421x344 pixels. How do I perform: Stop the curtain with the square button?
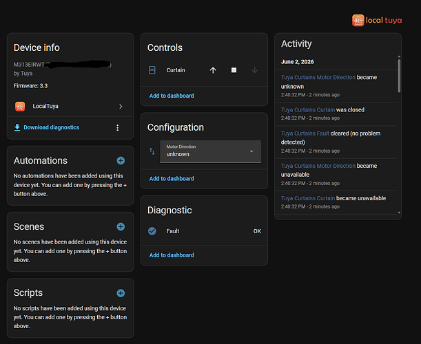(234, 70)
